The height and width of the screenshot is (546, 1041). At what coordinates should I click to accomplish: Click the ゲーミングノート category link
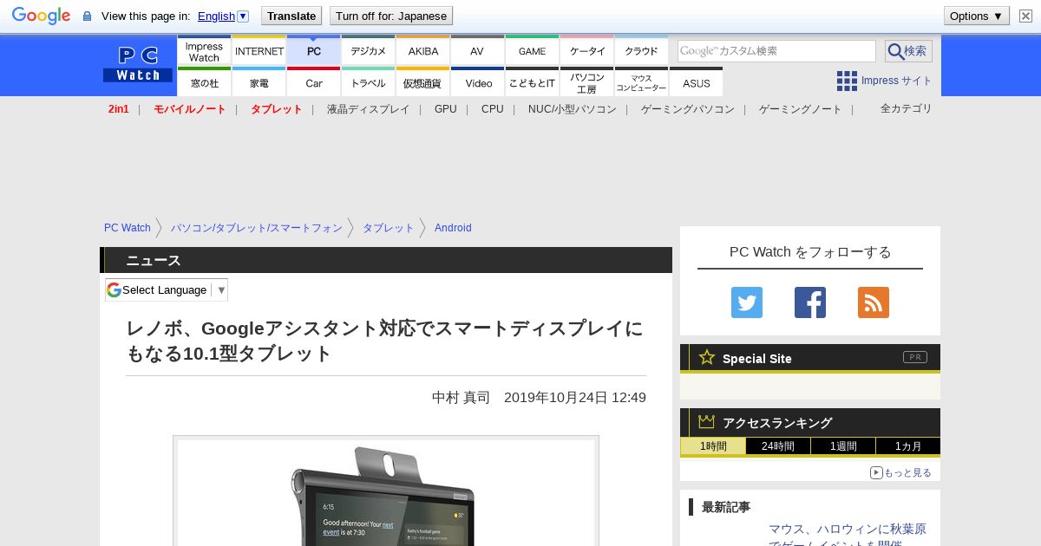(801, 109)
